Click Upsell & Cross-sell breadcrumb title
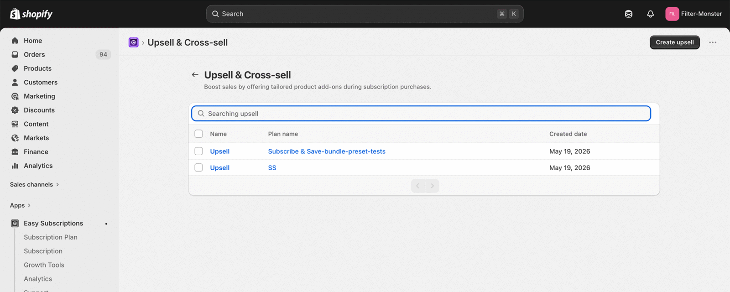The height and width of the screenshot is (292, 730). coord(188,42)
